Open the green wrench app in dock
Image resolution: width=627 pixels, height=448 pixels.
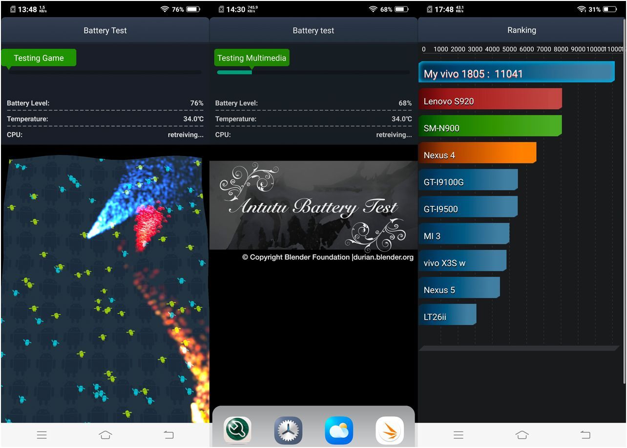coord(237,430)
